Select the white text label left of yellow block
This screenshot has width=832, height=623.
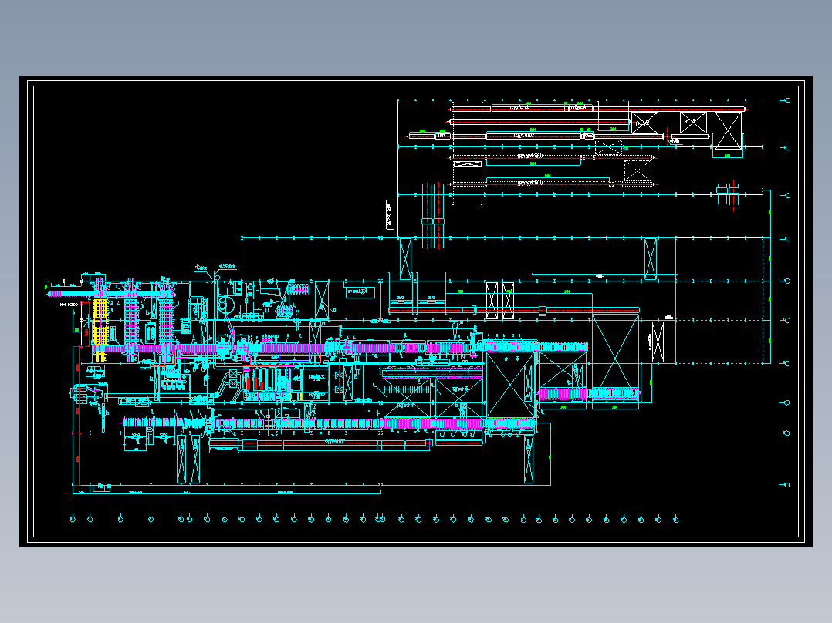[x=69, y=305]
